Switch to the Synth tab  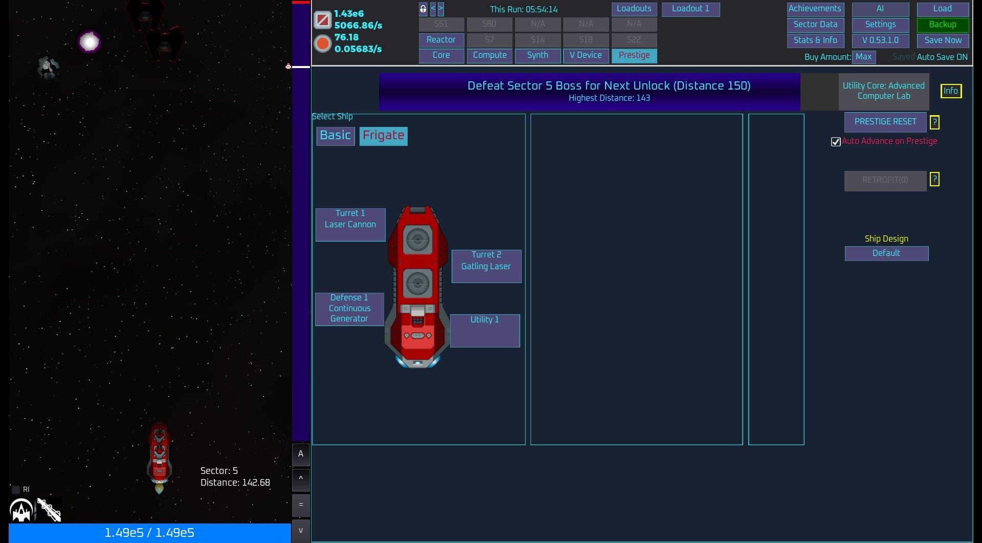[x=538, y=56]
